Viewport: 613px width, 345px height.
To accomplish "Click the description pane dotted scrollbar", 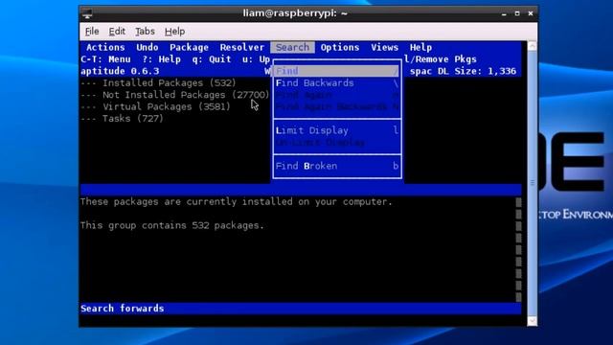I will point(518,249).
